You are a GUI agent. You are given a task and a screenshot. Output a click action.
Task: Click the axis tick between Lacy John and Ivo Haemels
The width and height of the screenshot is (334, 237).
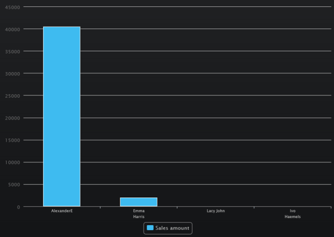254,208
